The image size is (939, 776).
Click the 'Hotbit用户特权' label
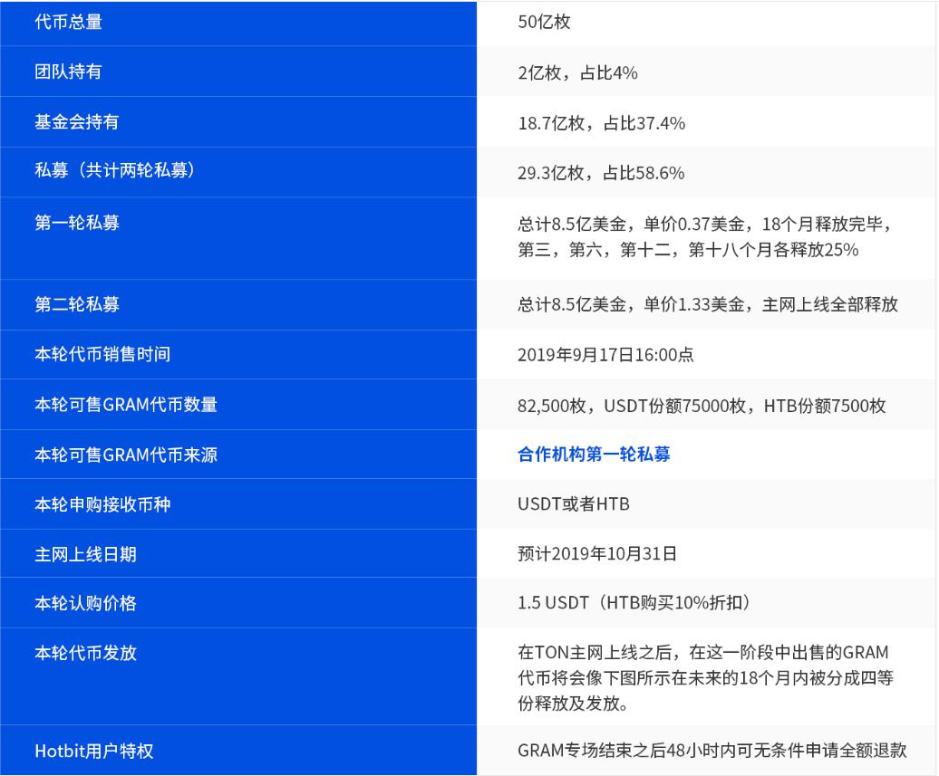[x=94, y=751]
